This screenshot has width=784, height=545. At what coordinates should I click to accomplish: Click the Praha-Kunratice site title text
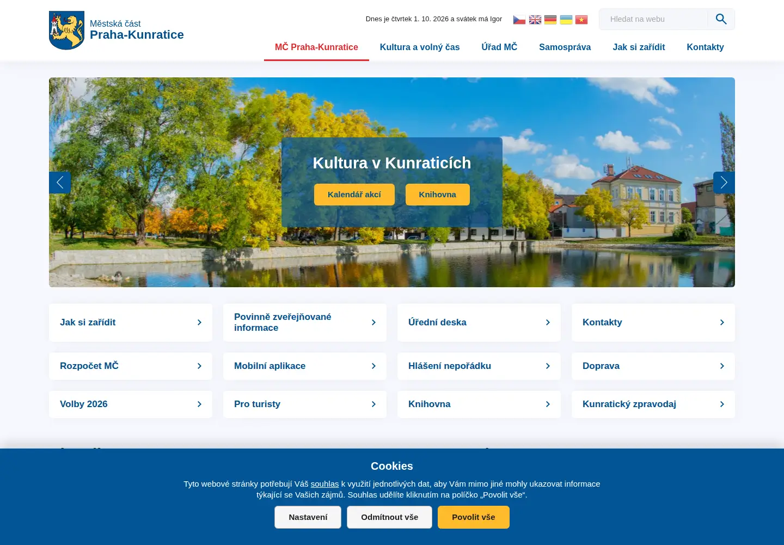[x=137, y=35]
